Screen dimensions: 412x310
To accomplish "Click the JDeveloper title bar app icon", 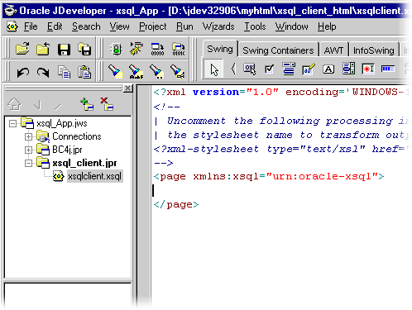I will (11, 10).
